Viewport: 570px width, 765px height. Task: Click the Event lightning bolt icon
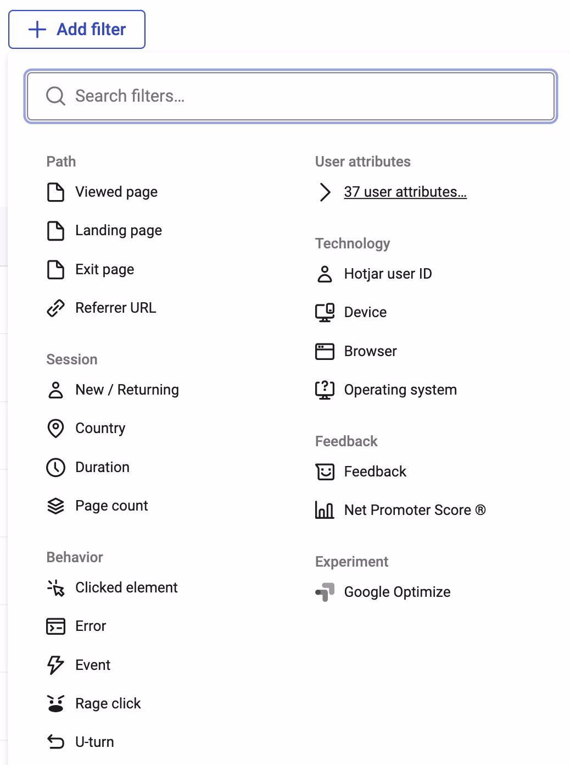point(55,665)
